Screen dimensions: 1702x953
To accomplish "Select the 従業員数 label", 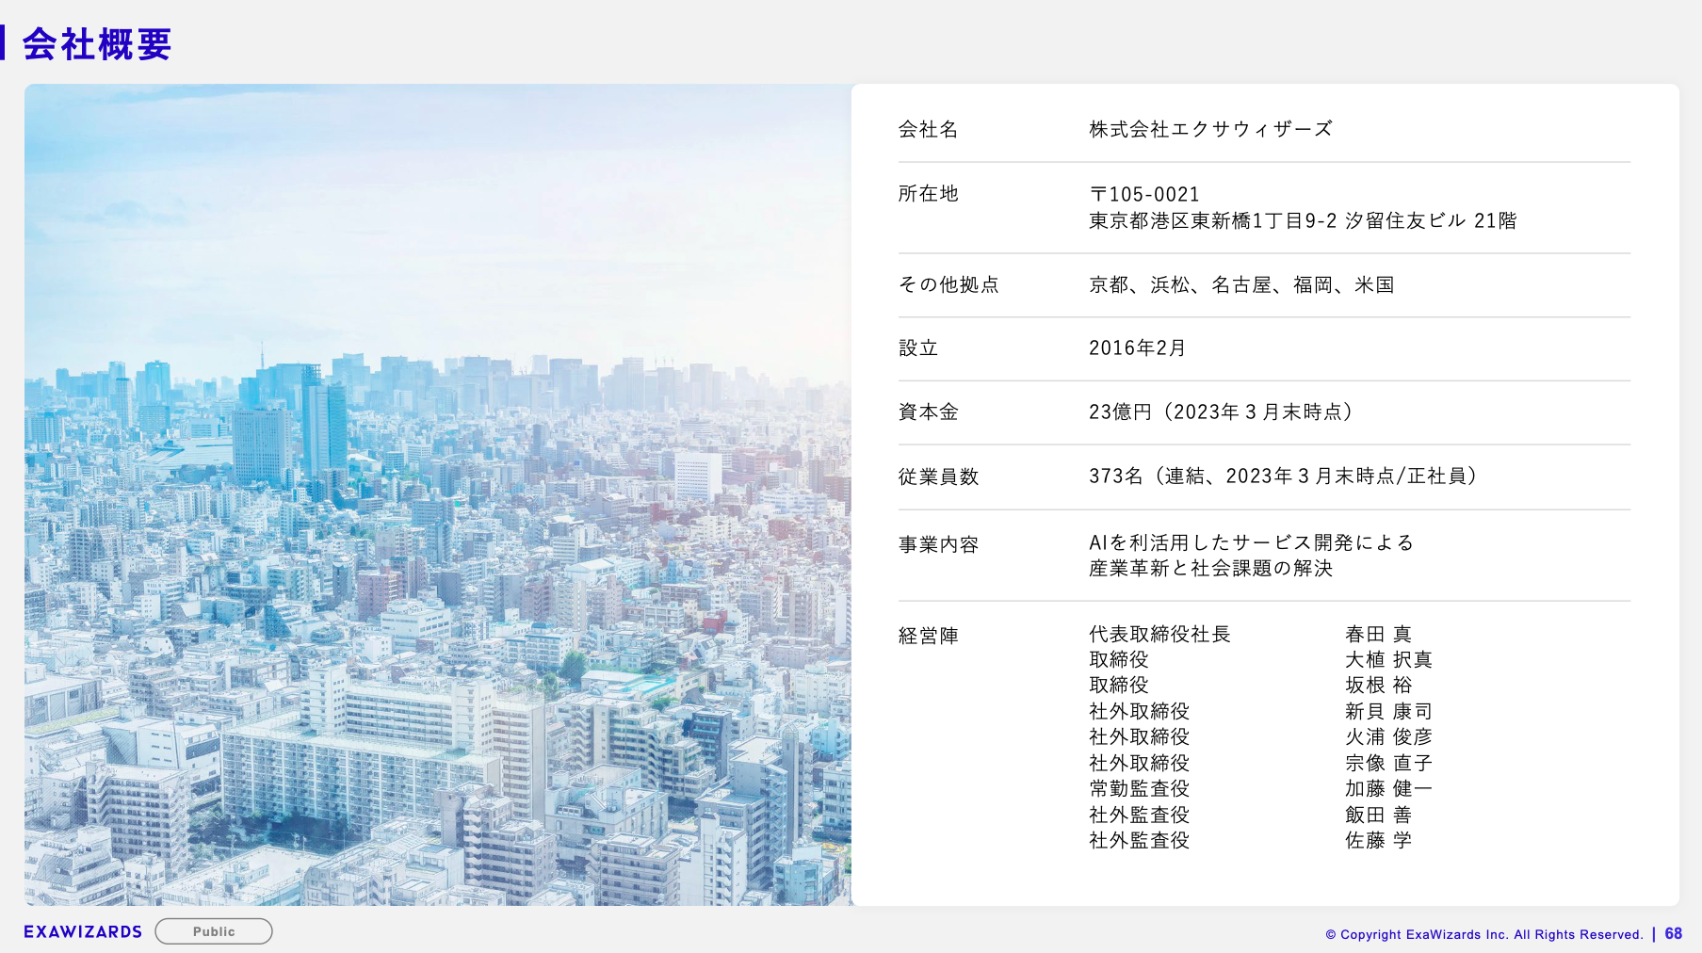I will (938, 476).
